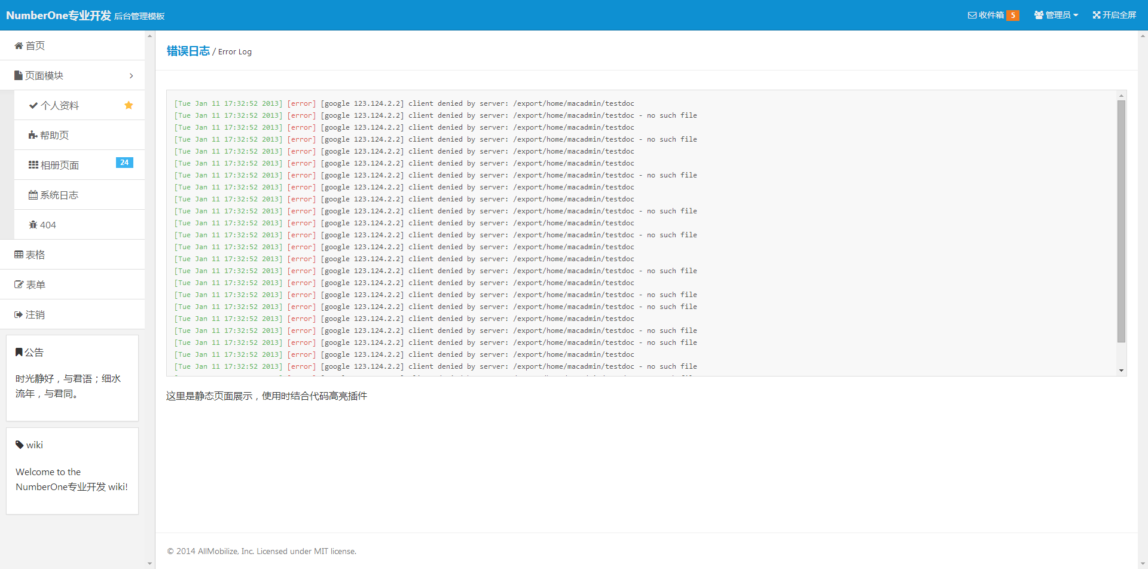Screen dimensions: 1148x569
Task: Select the 个人资料 menu item
Action: tap(59, 106)
